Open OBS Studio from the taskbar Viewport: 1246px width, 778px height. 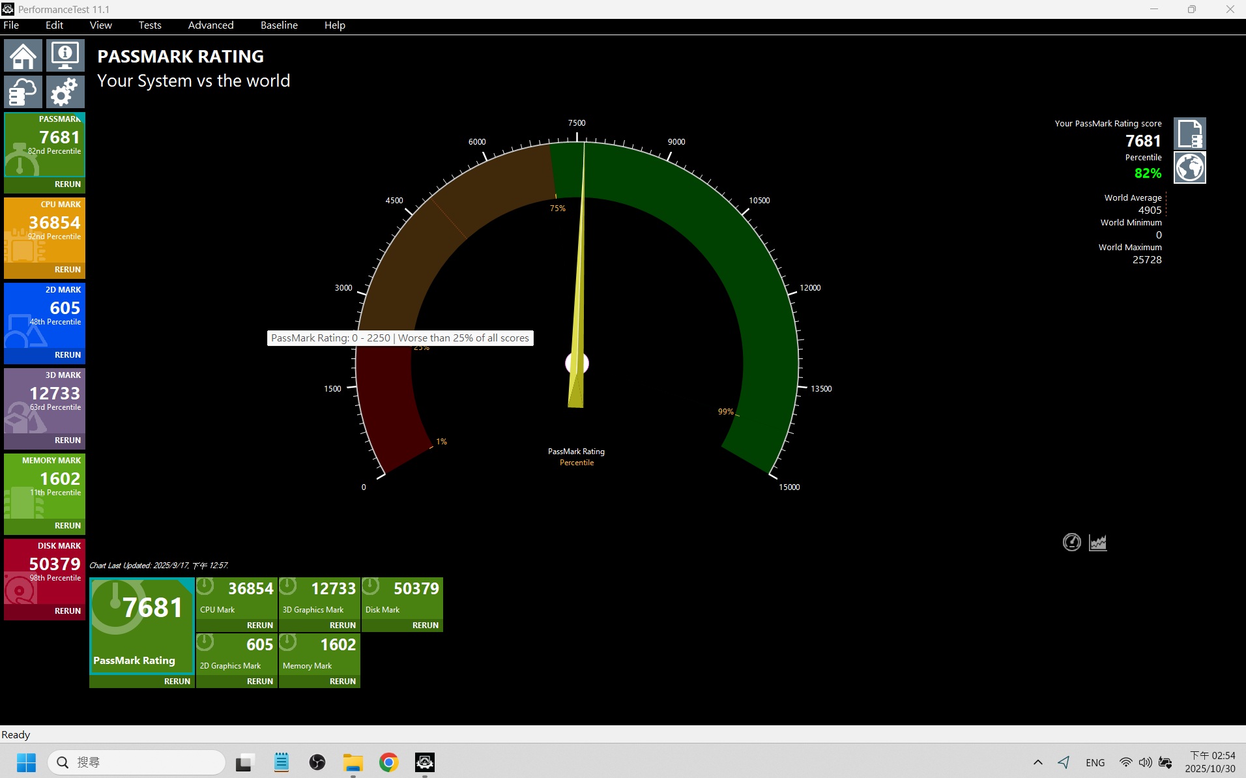click(317, 762)
